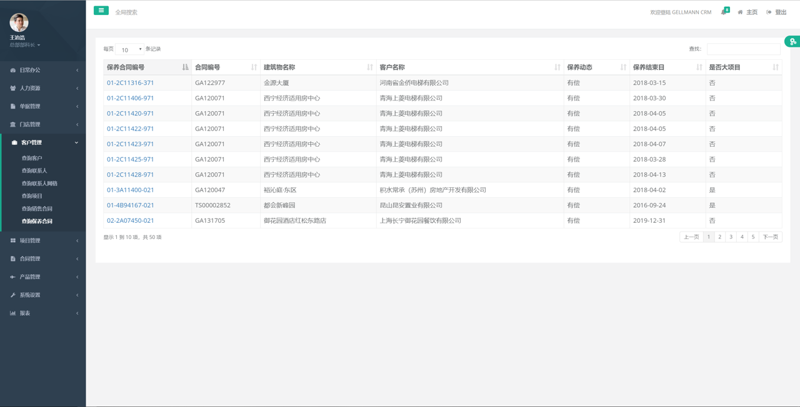Open the 每页 records-per-page dropdown
The width and height of the screenshot is (800, 407).
pos(129,49)
